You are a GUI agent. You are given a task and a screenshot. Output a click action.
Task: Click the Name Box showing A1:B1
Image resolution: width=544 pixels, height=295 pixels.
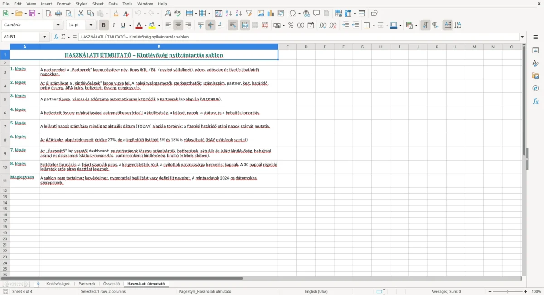pos(21,37)
